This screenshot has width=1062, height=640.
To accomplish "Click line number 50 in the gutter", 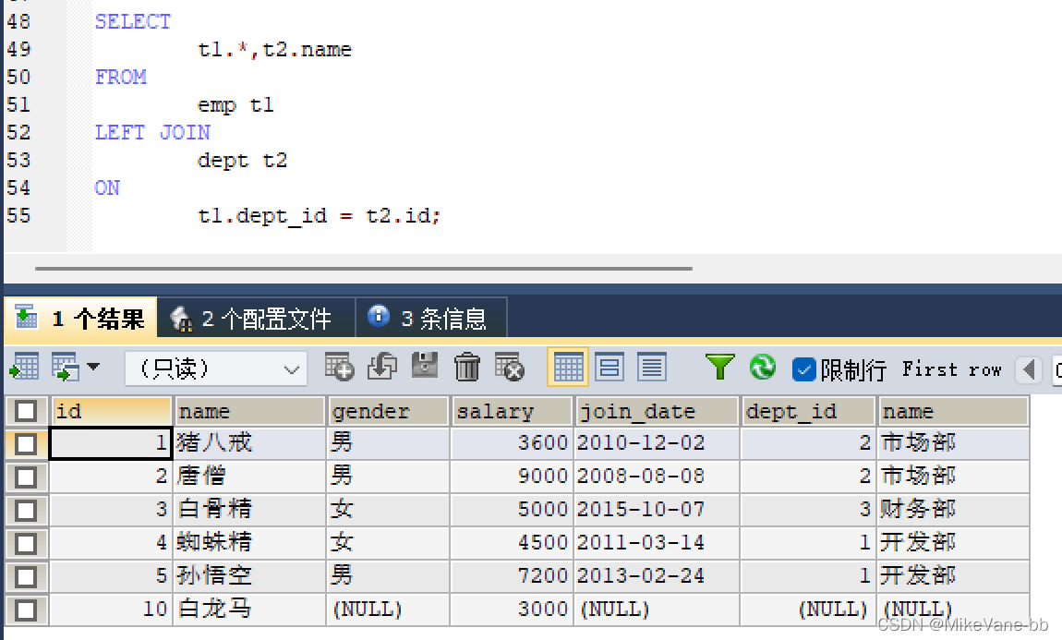I will (x=19, y=78).
